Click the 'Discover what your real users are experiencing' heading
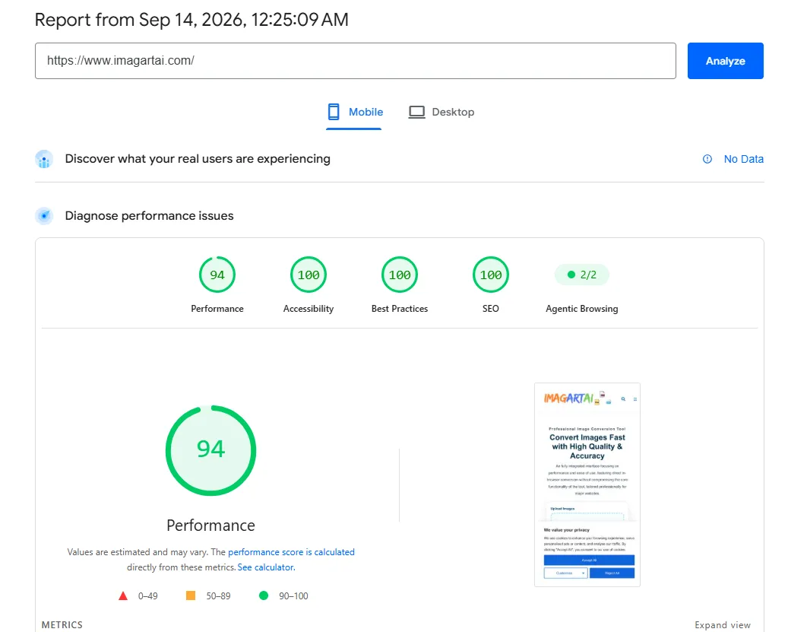This screenshot has width=788, height=632. click(x=198, y=159)
